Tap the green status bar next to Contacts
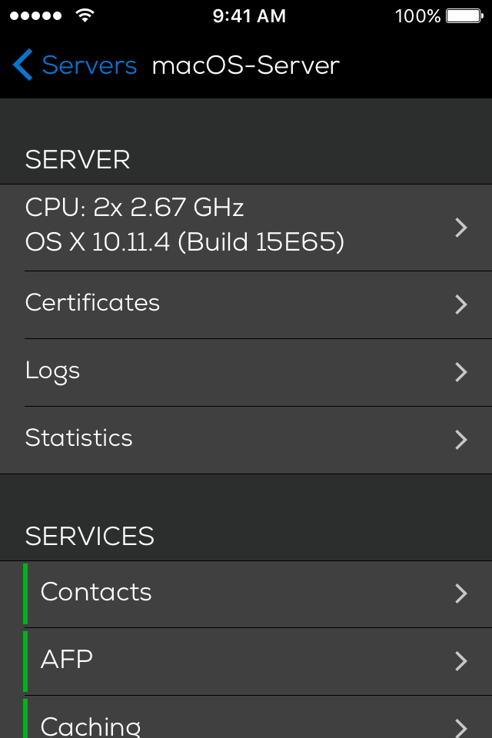Screen dimensions: 492x738 [x=25, y=593]
